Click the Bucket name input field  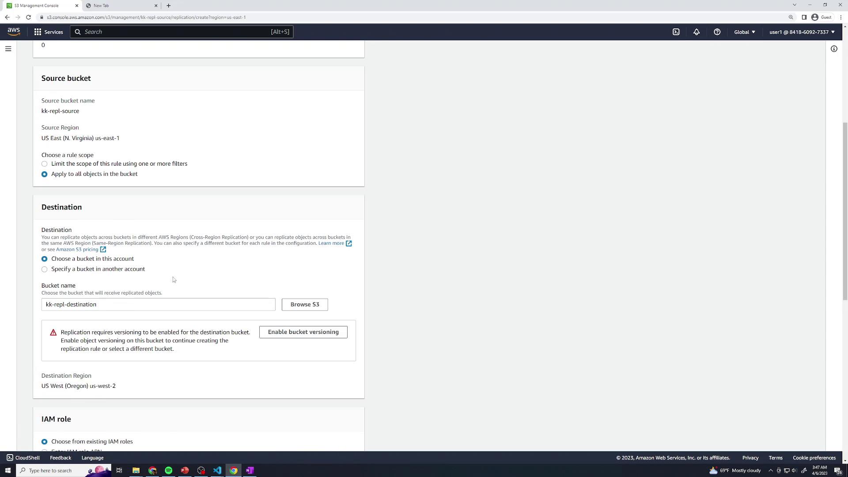coord(158,304)
